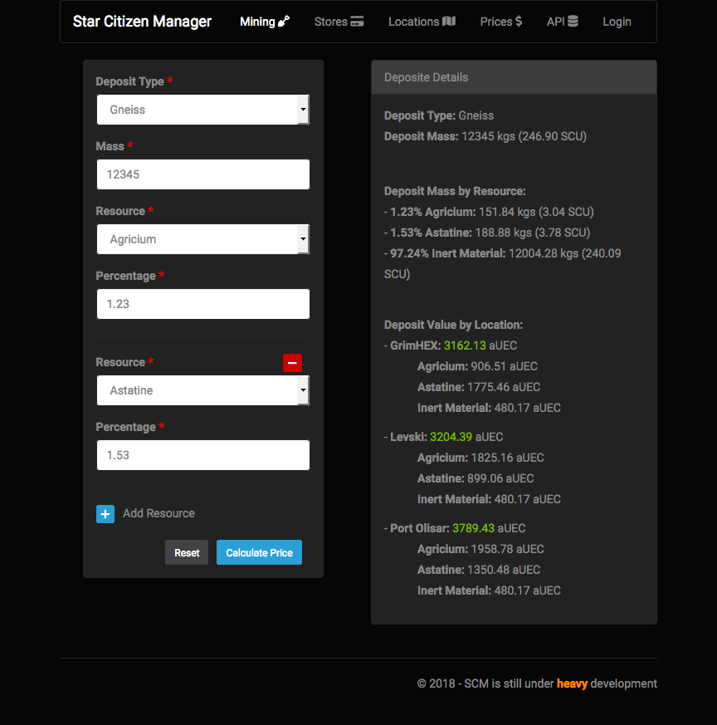Open the Prices page in navbar
The image size is (717, 725).
coord(500,22)
